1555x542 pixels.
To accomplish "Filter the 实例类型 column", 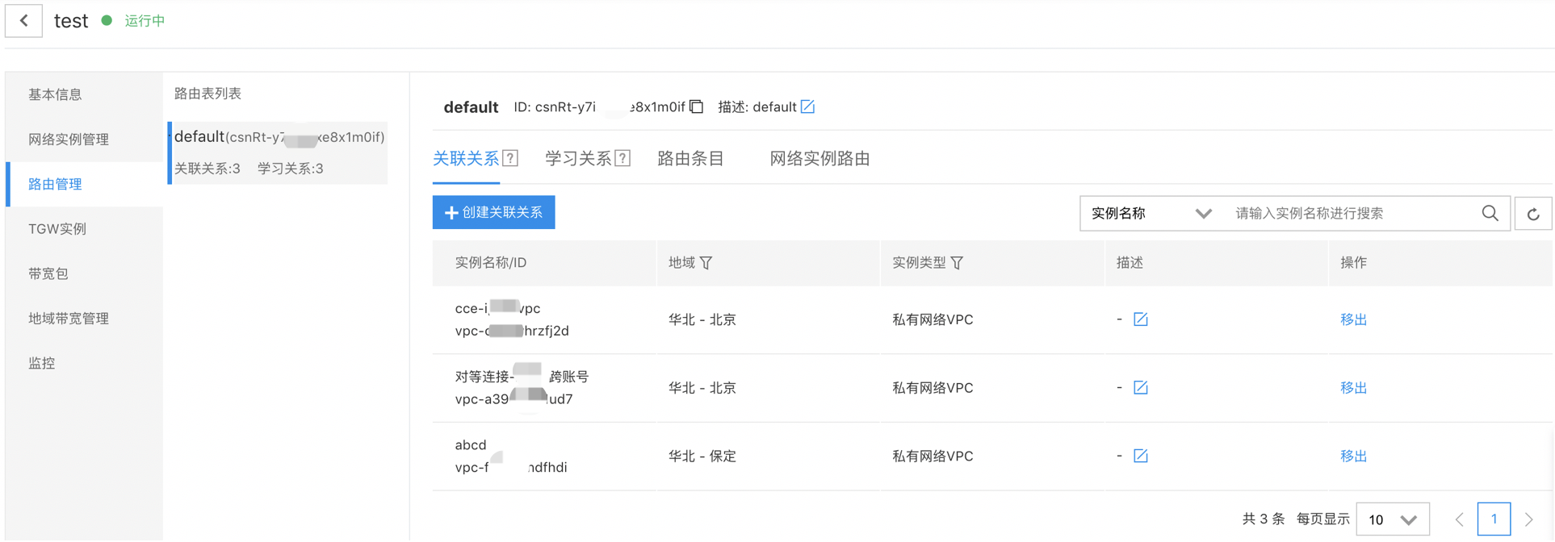I will point(957,263).
